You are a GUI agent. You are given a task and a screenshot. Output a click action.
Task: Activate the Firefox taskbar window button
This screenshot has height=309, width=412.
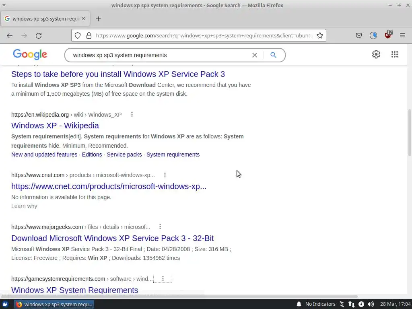click(x=54, y=304)
